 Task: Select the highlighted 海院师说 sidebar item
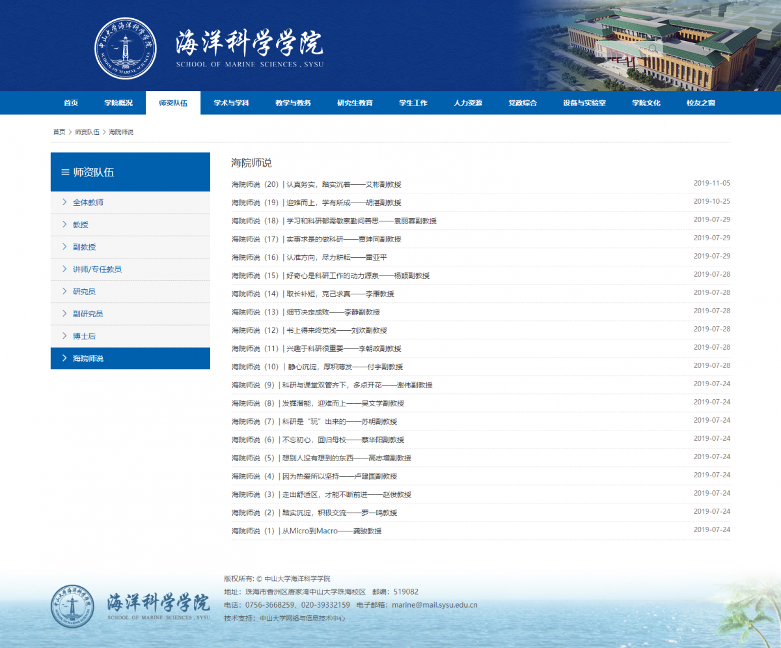[88, 358]
